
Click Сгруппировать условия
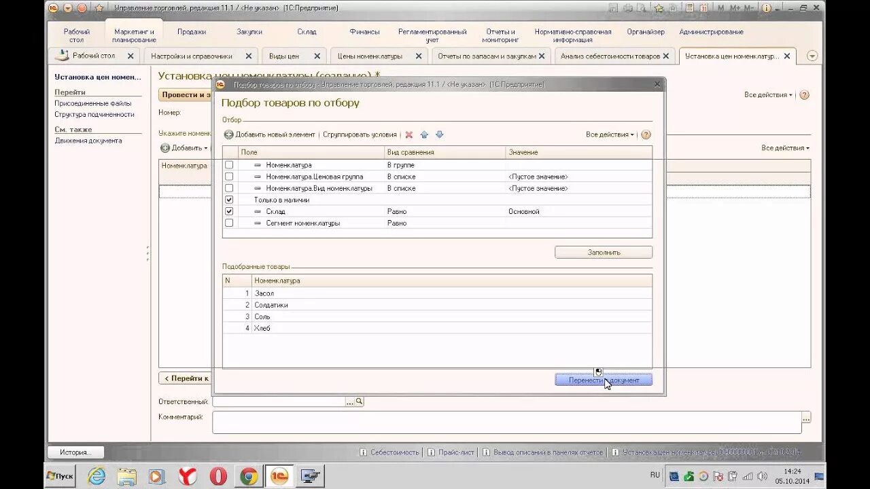pyautogui.click(x=360, y=134)
